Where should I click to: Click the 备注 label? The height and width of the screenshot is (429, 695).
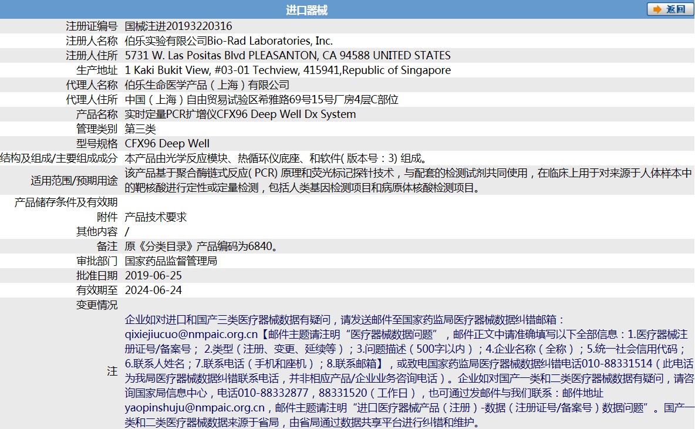pos(107,246)
